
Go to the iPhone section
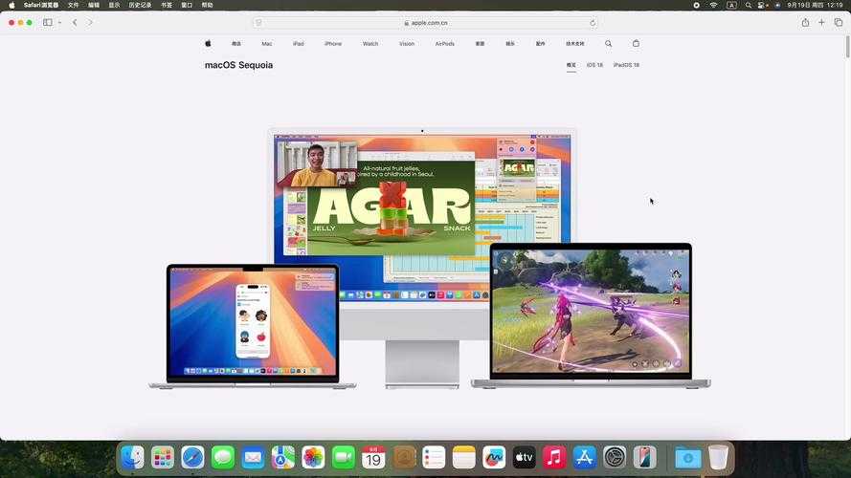[333, 43]
